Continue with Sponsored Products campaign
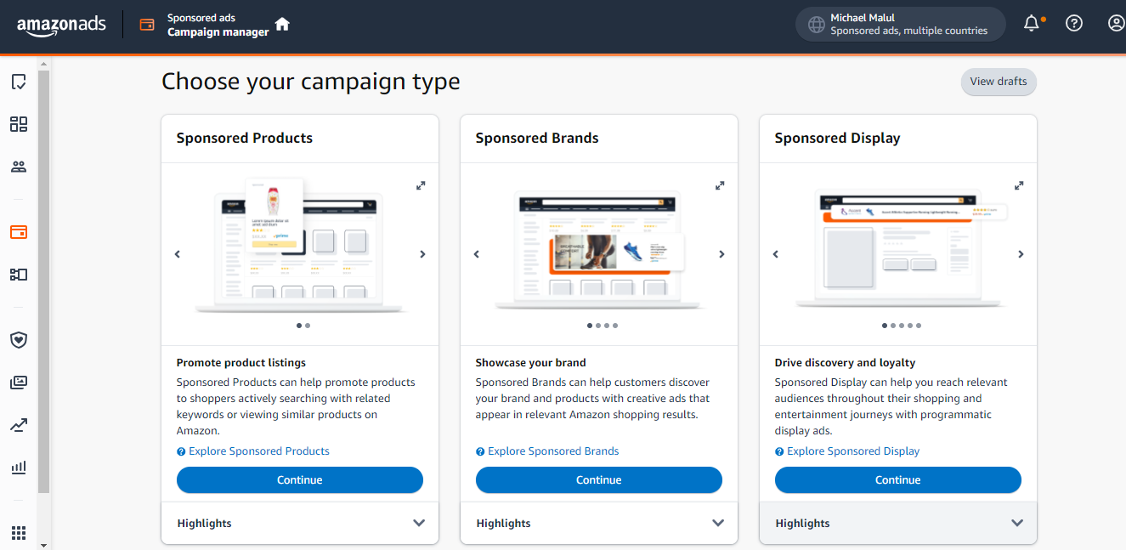 [300, 479]
